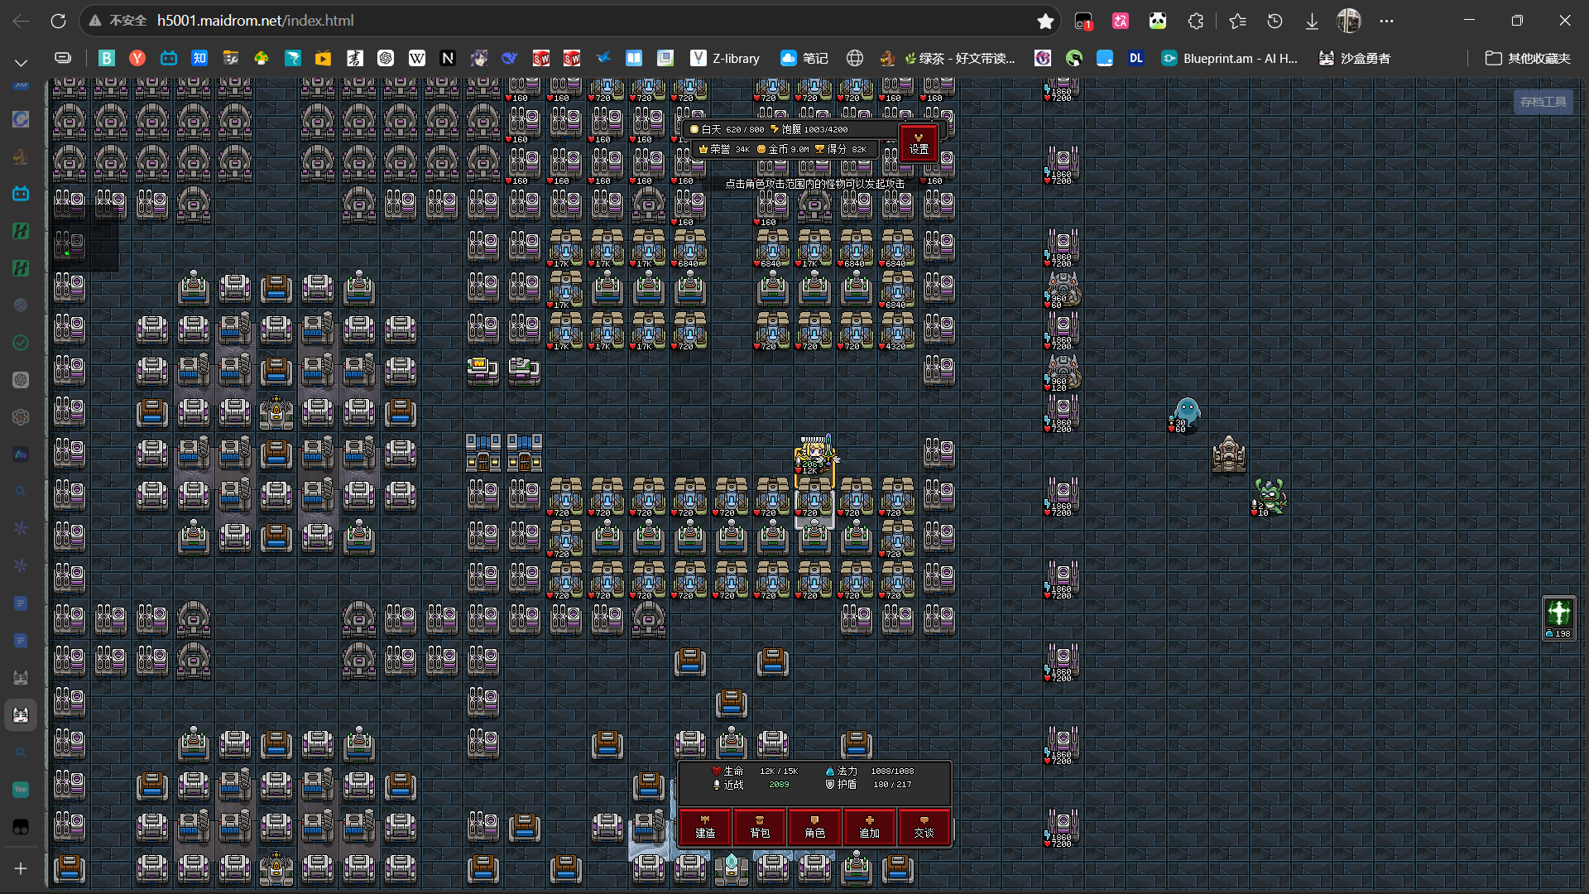Click the 护盾 180 / 217 shield stat
Screen dimensions: 1589x894
[x=868, y=785]
